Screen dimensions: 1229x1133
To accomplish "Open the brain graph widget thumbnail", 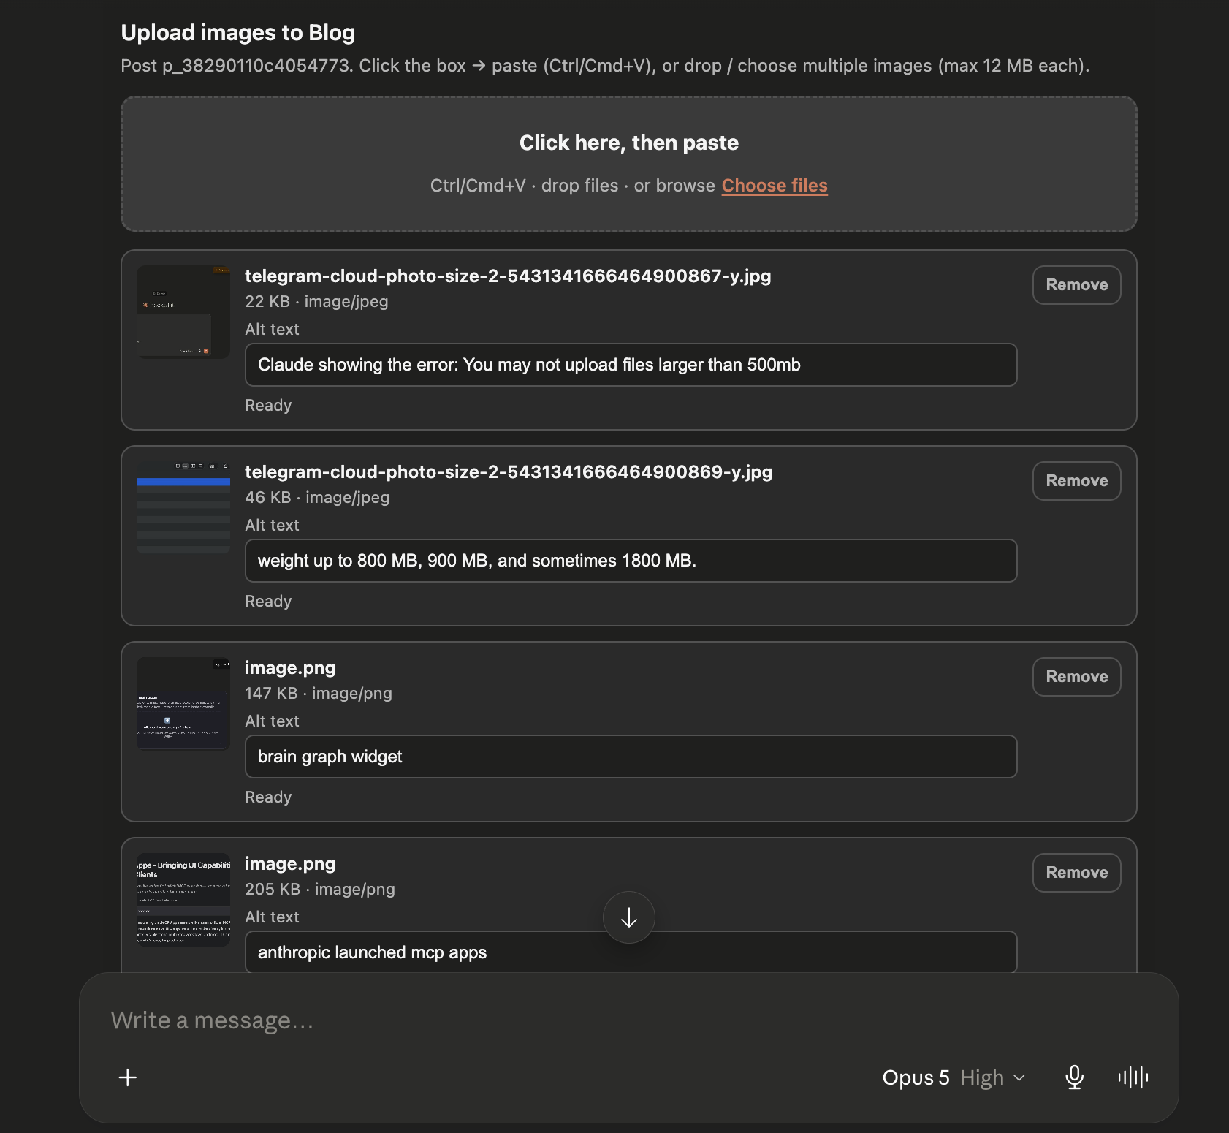I will click(x=183, y=704).
